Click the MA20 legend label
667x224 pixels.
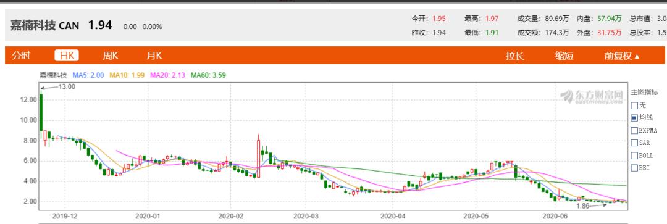point(167,75)
